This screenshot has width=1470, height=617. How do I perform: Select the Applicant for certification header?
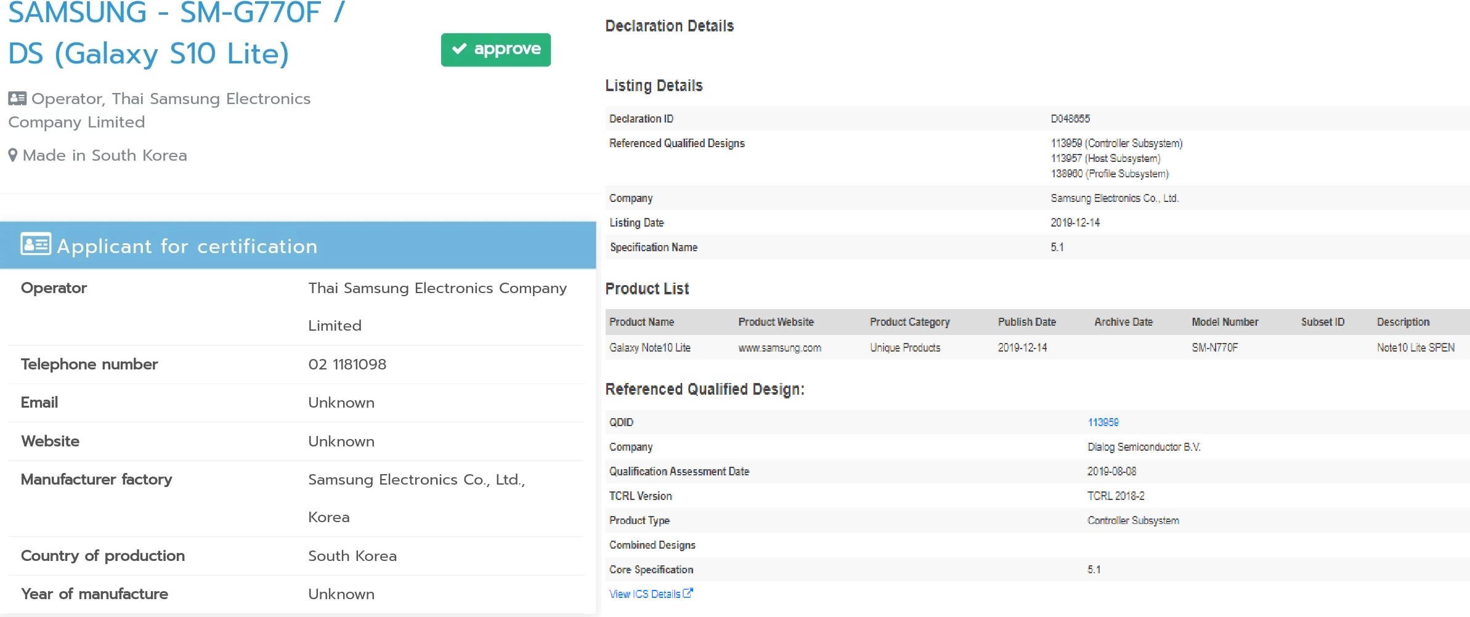(x=298, y=246)
